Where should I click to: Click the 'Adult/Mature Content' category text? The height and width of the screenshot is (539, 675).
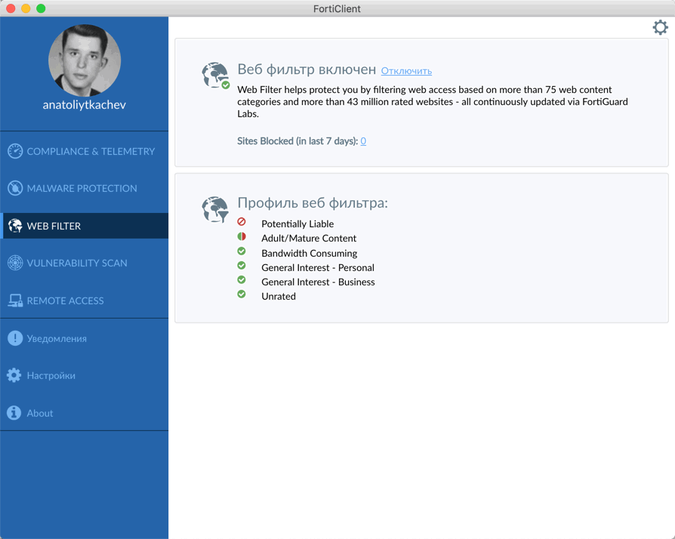tap(309, 238)
